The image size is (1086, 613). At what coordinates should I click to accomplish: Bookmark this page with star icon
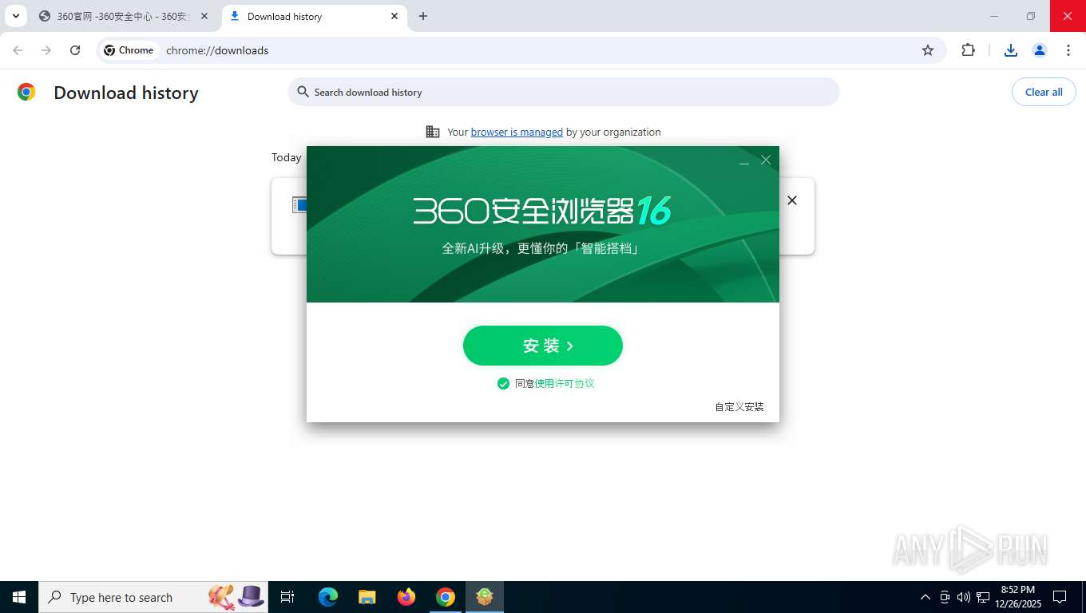pyautogui.click(x=928, y=50)
